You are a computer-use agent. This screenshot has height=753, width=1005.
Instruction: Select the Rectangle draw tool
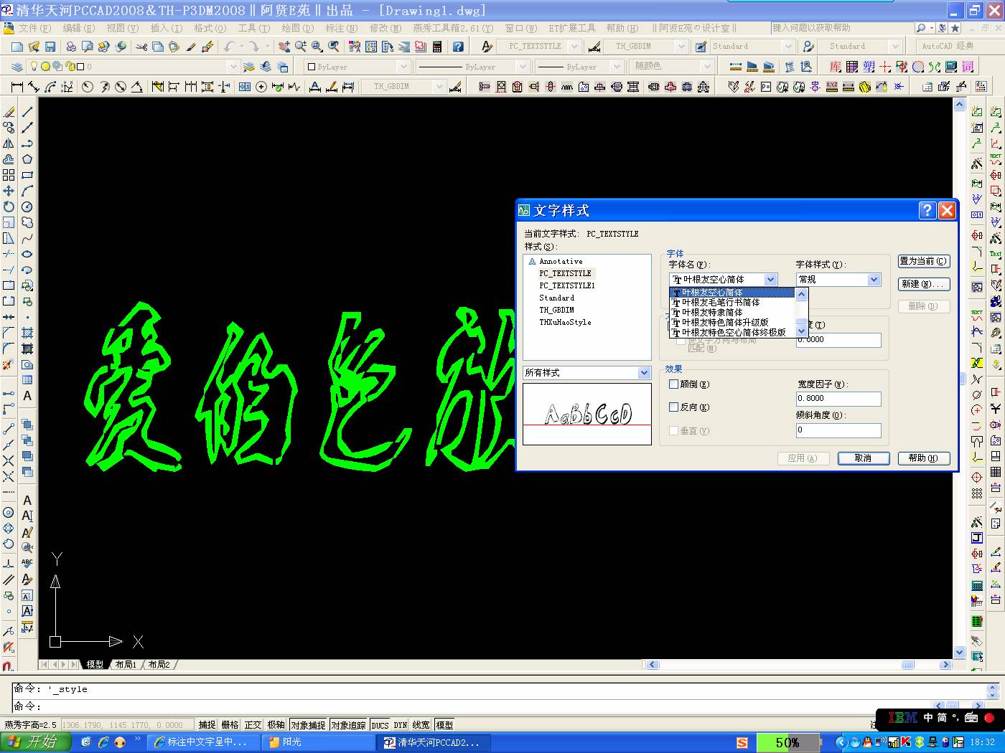[x=27, y=175]
